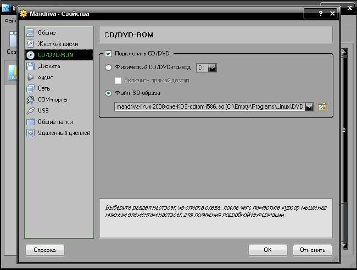Select the Физический CD/DVD-привод radio button

[x=108, y=67]
